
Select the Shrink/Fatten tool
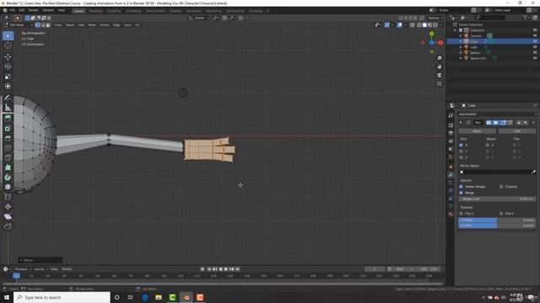pyautogui.click(x=8, y=207)
